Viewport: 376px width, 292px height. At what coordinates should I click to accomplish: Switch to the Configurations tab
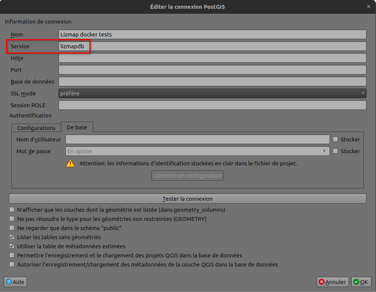(36, 128)
